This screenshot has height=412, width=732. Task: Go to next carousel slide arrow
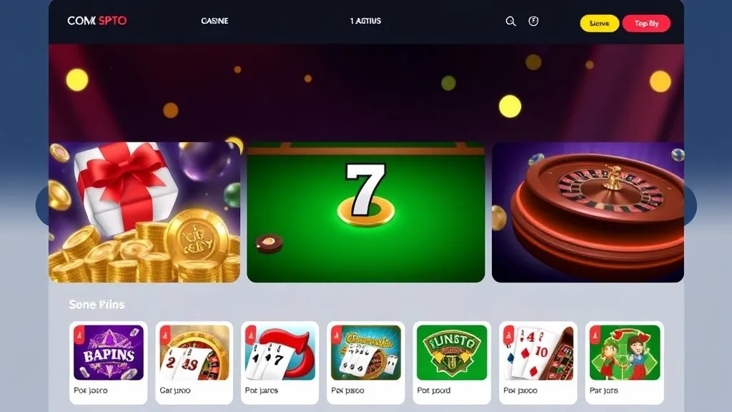click(691, 205)
